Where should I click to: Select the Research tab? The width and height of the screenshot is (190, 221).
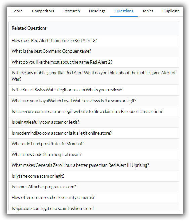(x=72, y=11)
